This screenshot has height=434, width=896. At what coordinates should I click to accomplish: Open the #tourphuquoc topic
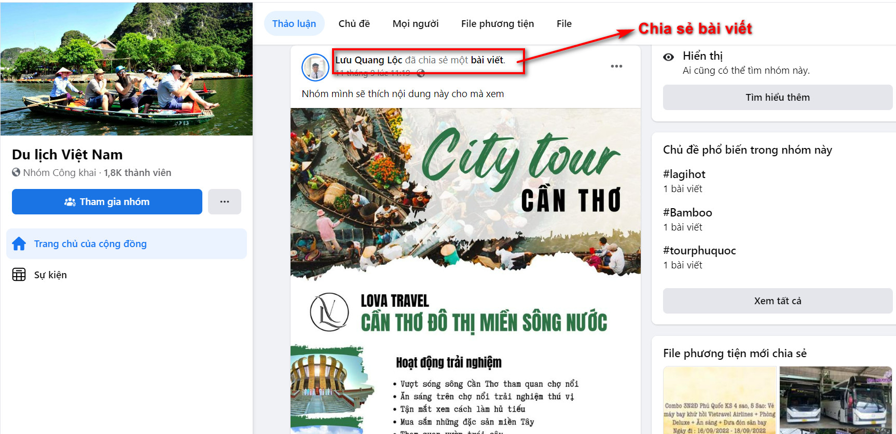click(x=699, y=251)
